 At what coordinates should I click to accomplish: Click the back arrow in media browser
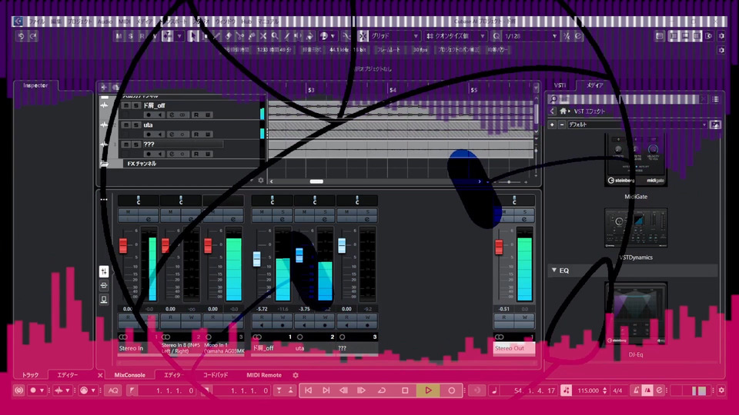[553, 111]
